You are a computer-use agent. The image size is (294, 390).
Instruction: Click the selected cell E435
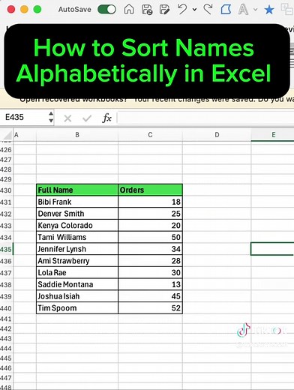(x=272, y=249)
